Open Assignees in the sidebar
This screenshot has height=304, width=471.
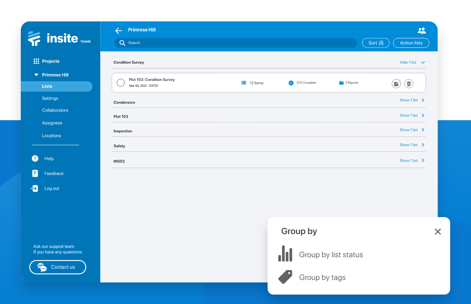tap(52, 123)
